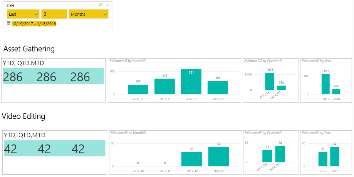
Task: Select the 2017_12 bar in #VolumeVE by MonthID
Action: 192,159
